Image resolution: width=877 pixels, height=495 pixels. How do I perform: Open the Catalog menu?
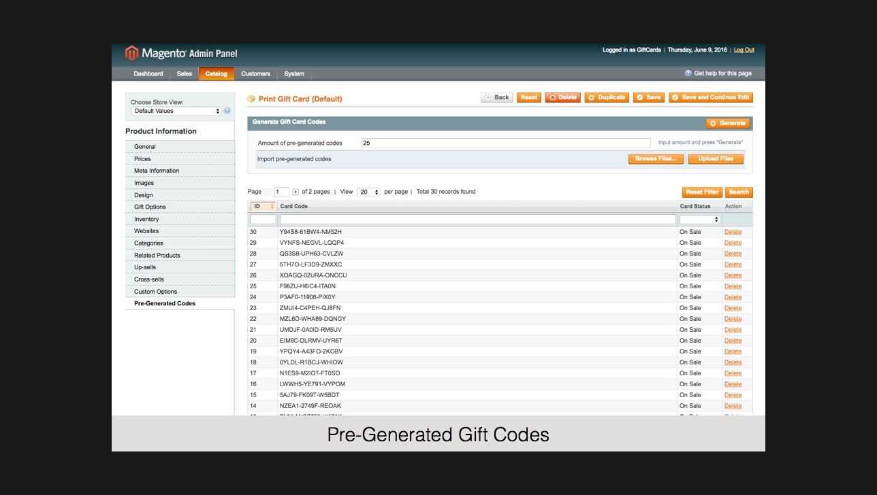pyautogui.click(x=217, y=73)
